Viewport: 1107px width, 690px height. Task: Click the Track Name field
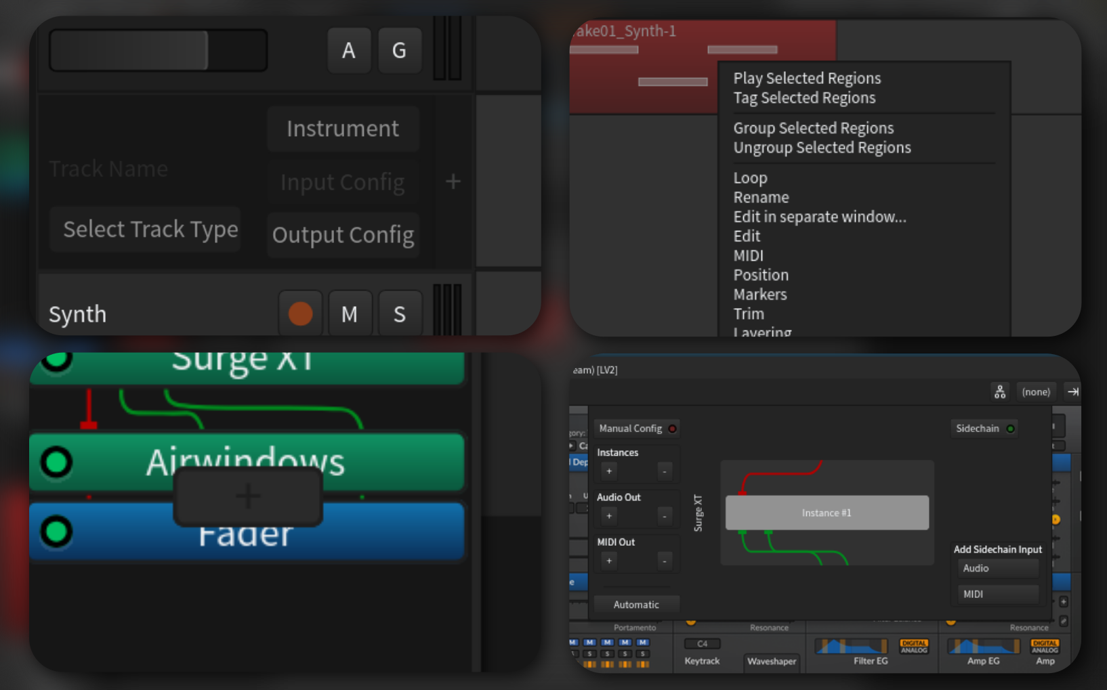point(108,169)
